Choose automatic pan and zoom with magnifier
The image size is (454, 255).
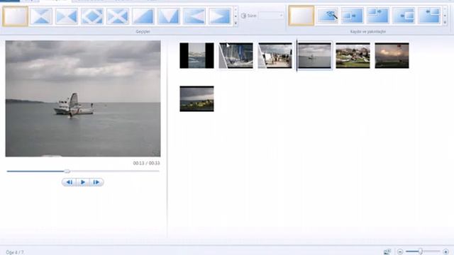click(x=327, y=16)
